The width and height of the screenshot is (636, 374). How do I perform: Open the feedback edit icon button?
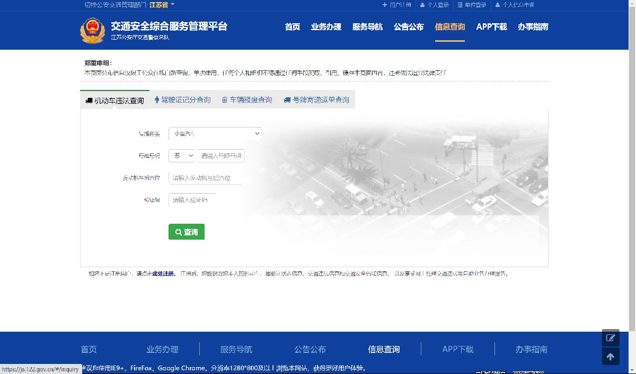pyautogui.click(x=611, y=338)
